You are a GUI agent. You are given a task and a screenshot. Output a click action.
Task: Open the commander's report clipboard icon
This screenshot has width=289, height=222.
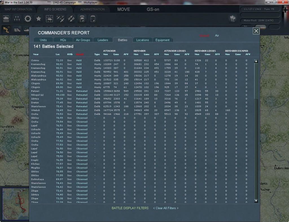(x=82, y=19)
